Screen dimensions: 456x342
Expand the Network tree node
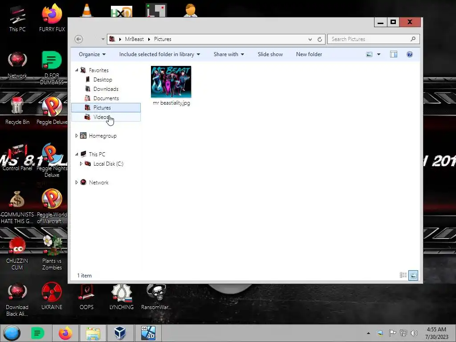[77, 182]
